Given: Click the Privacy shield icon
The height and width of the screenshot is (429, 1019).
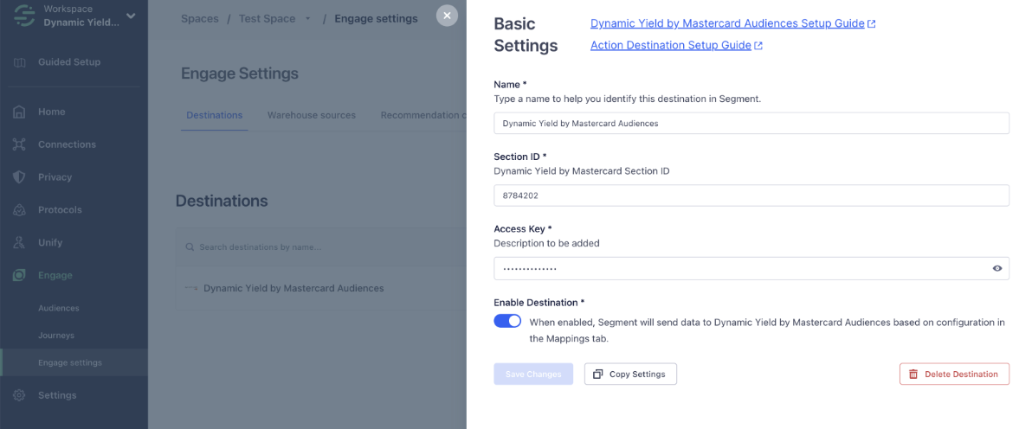Looking at the screenshot, I should click(20, 177).
